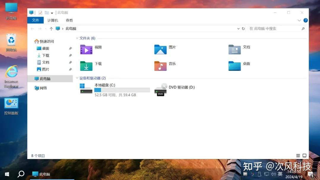Switch to details view in status bar
The width and height of the screenshot is (320, 180).
tap(298, 155)
